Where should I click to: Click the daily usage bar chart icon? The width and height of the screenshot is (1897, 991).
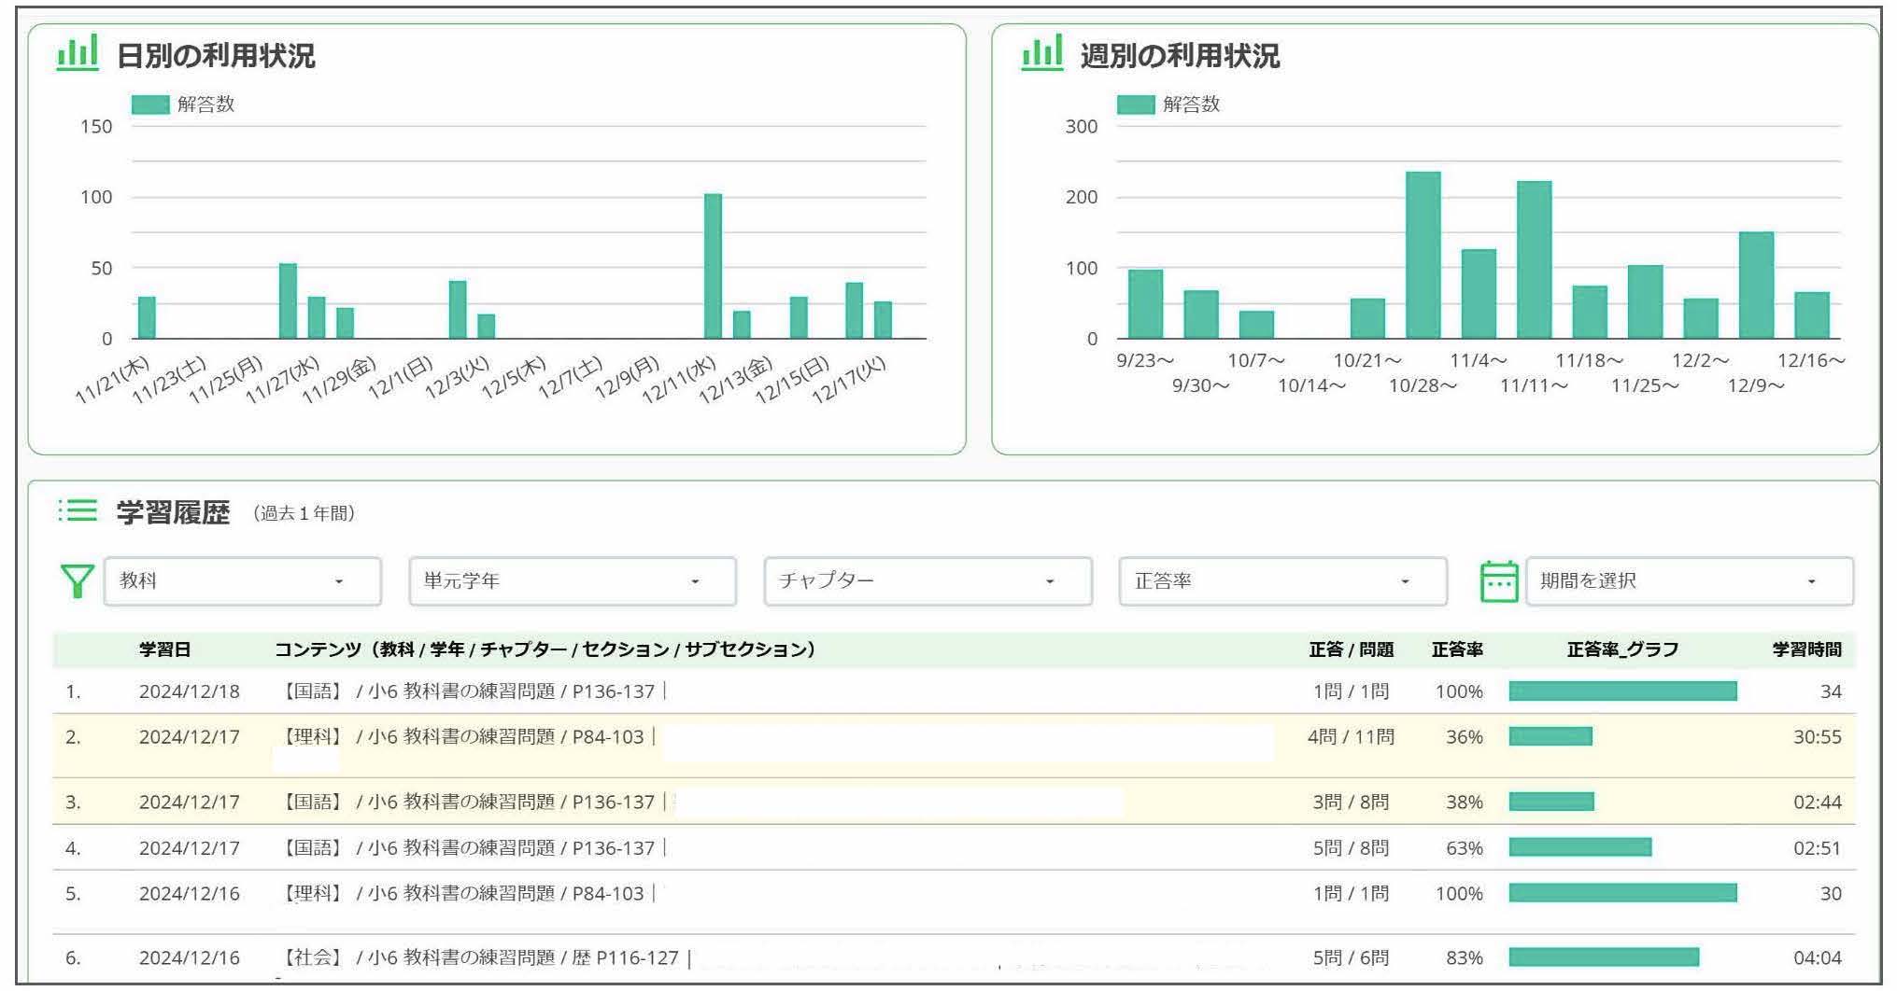(78, 53)
